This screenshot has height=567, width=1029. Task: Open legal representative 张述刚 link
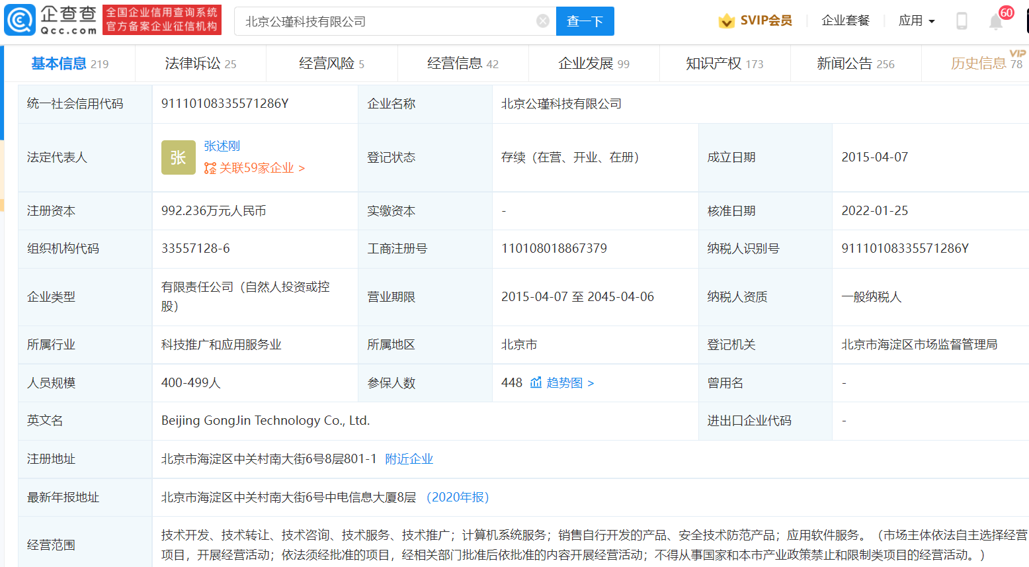click(x=222, y=146)
